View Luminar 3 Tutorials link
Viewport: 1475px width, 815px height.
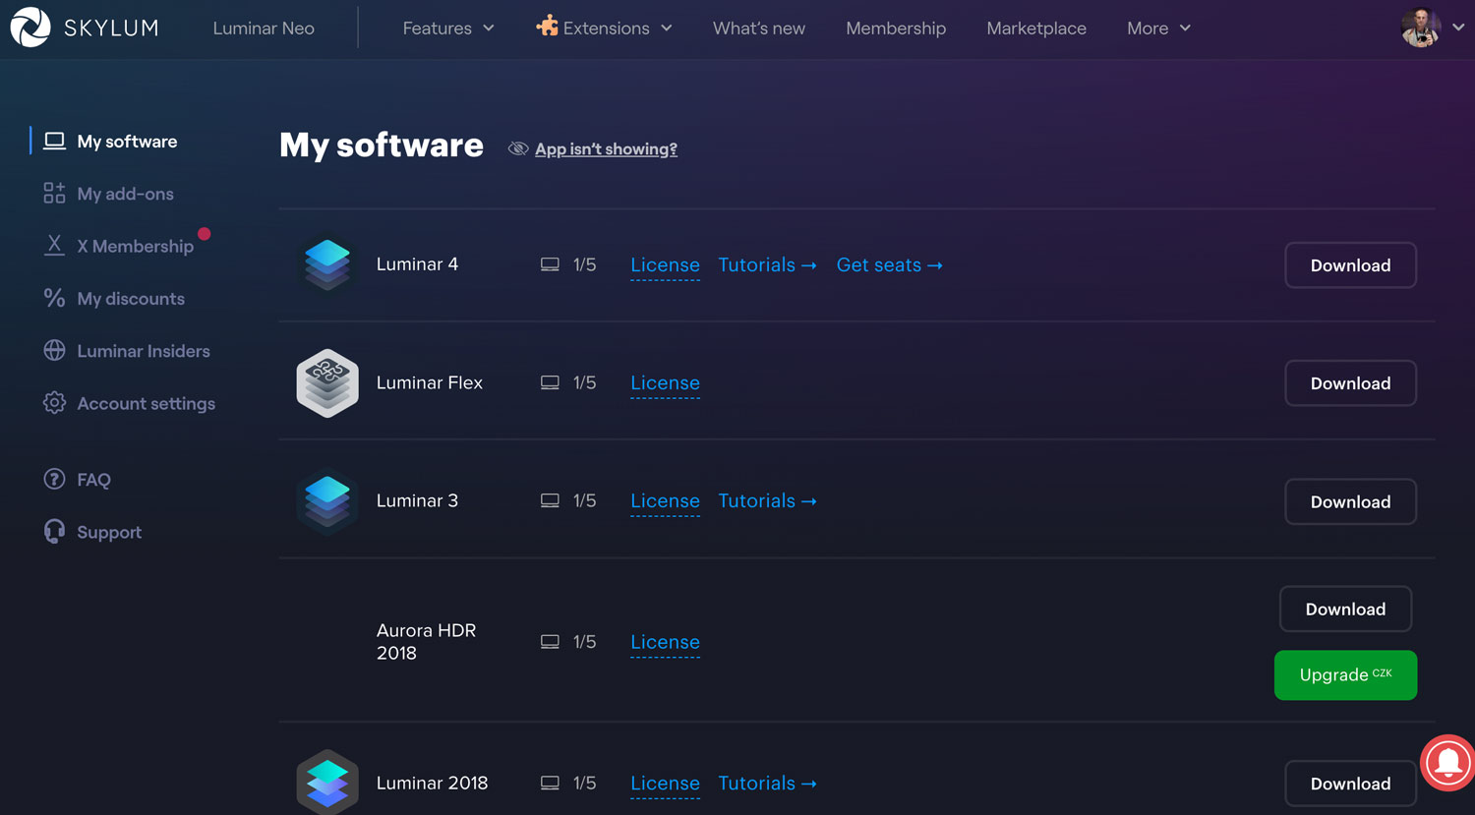[767, 501]
